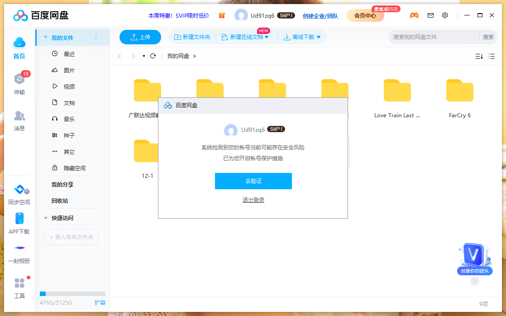Open the game controller icon
The image size is (506, 316).
click(415, 15)
